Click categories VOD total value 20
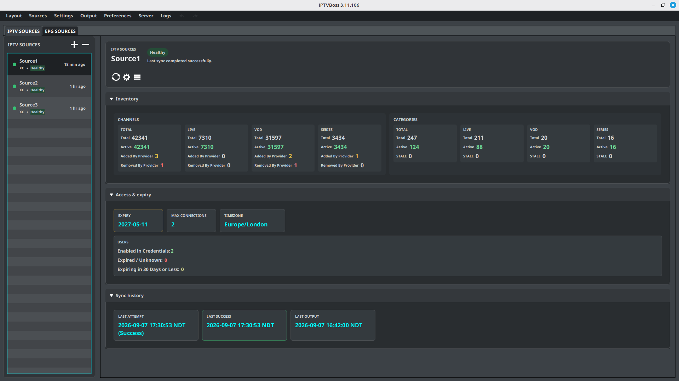The height and width of the screenshot is (381, 679). 544,138
